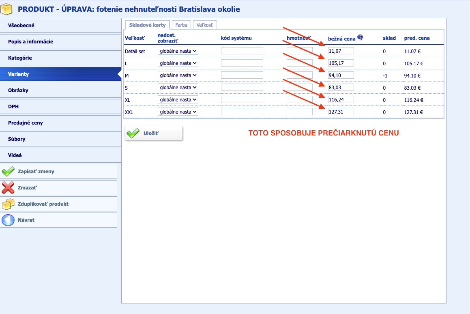Switch to the Farba tab
Screen dimensions: 470x314
(x=181, y=25)
